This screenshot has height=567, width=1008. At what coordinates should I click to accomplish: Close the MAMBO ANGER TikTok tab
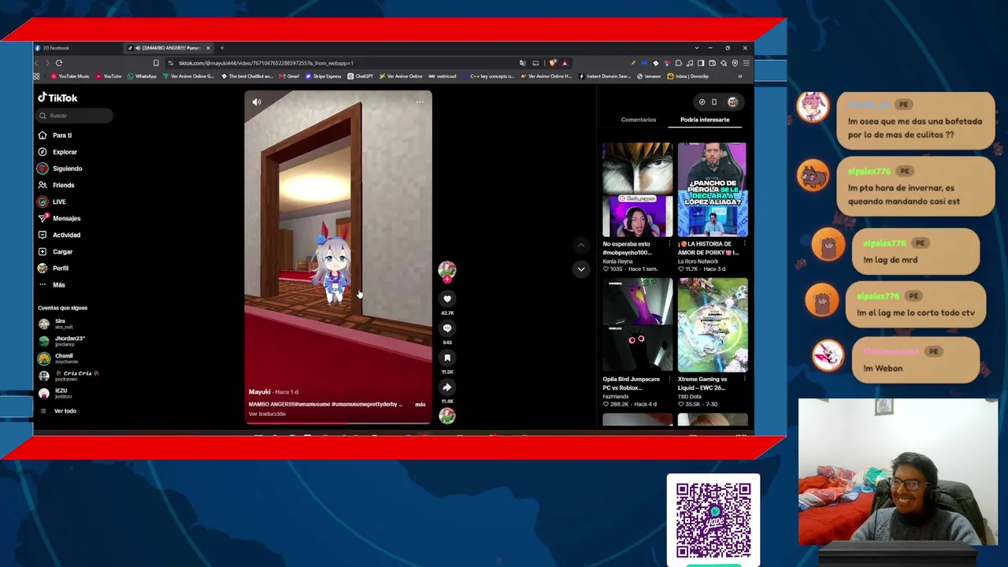(x=208, y=48)
